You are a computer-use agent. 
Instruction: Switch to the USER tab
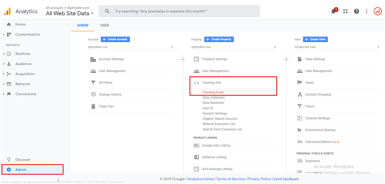point(105,25)
